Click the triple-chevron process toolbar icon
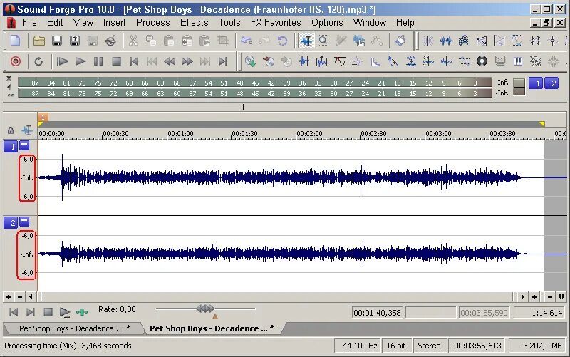The height and width of the screenshot is (357, 570). (464, 41)
